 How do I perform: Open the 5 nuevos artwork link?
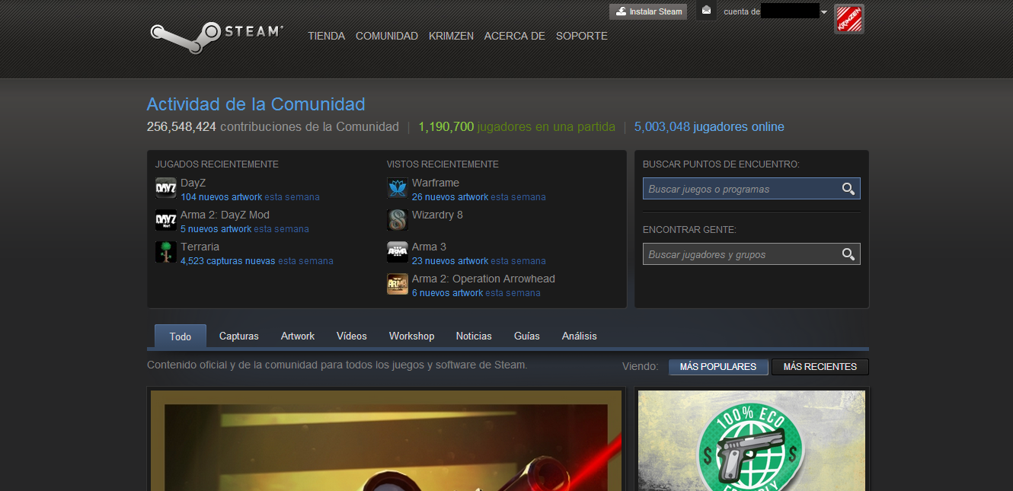[216, 229]
